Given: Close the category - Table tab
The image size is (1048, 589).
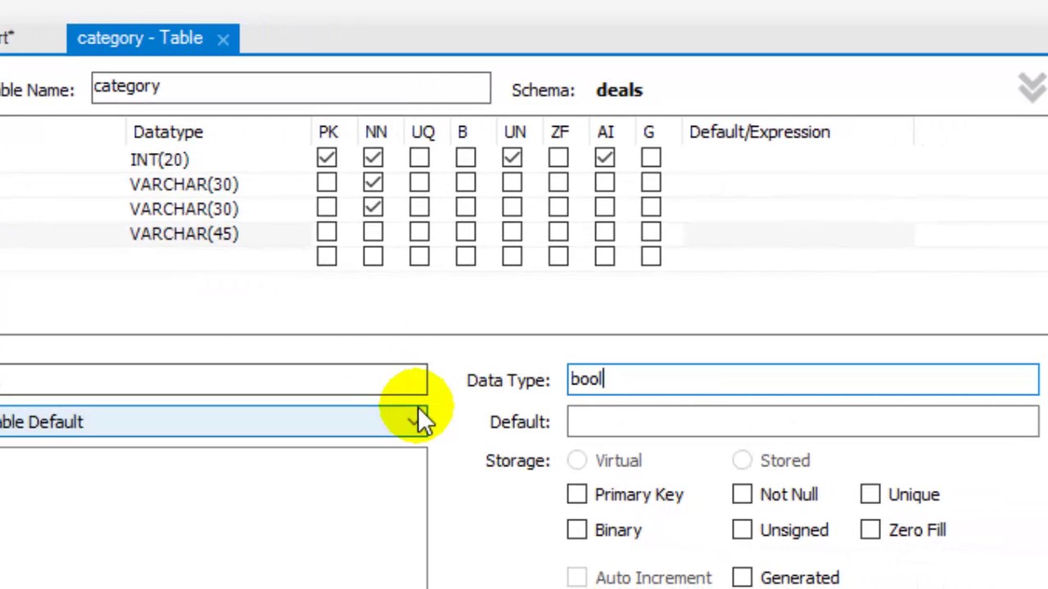Looking at the screenshot, I should [x=223, y=38].
